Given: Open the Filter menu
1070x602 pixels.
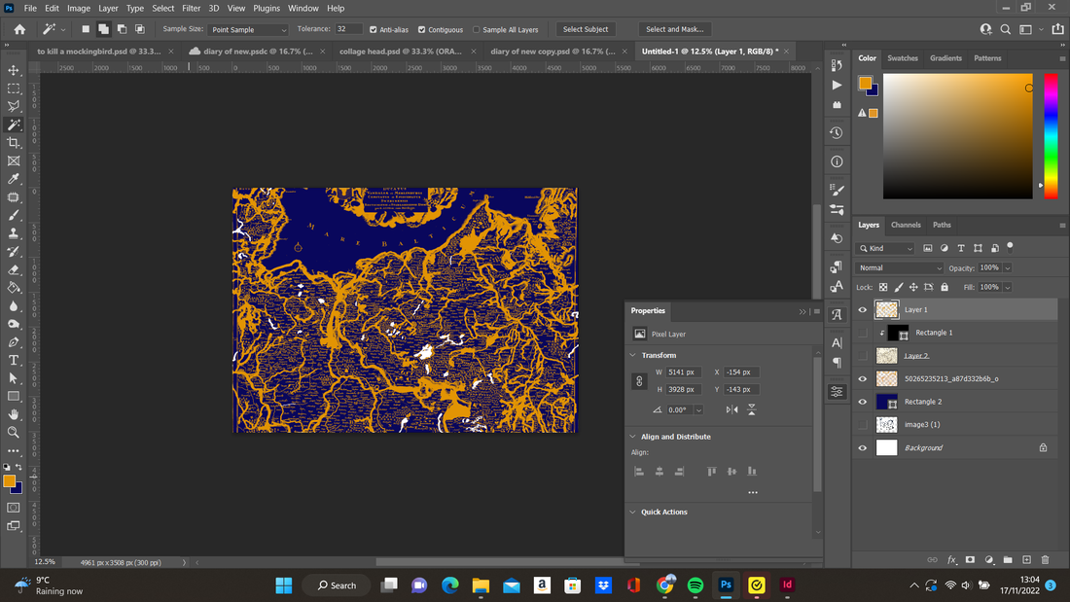Looking at the screenshot, I should [x=191, y=8].
